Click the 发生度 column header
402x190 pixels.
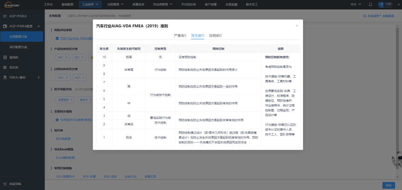tap(104, 49)
